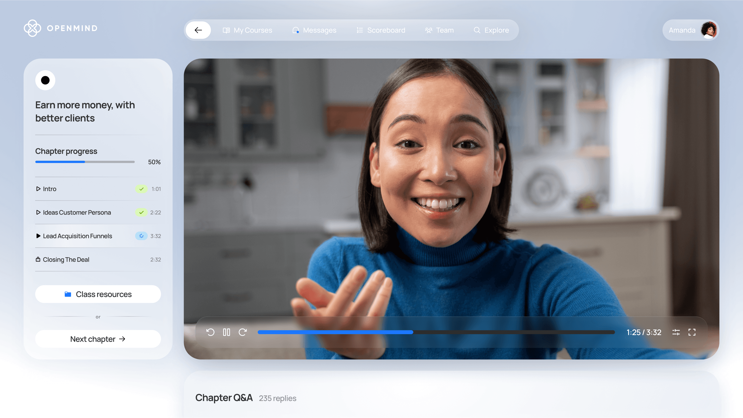Pause the video playback
Image resolution: width=743 pixels, height=418 pixels.
pyautogui.click(x=227, y=332)
